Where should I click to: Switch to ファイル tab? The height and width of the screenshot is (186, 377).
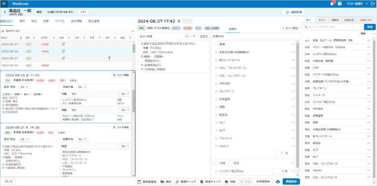(60, 21)
